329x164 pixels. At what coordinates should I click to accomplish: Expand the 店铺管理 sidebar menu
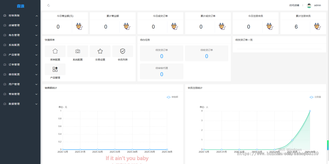[20, 25]
